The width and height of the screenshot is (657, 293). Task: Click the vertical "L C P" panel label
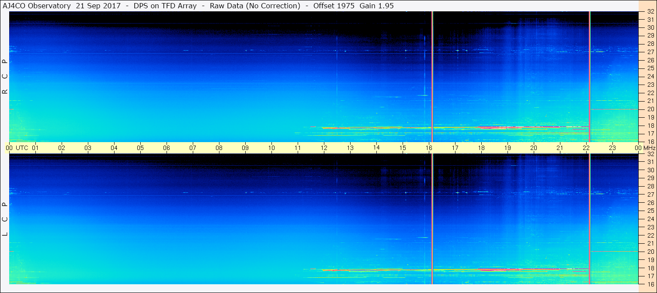[x=5, y=219]
